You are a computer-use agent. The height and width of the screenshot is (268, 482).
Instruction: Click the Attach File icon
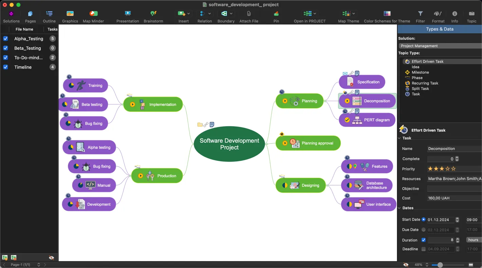click(249, 14)
